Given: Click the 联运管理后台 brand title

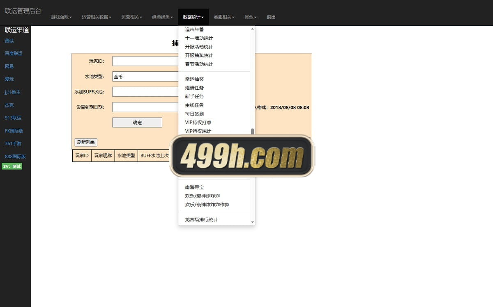Looking at the screenshot, I should click(23, 11).
